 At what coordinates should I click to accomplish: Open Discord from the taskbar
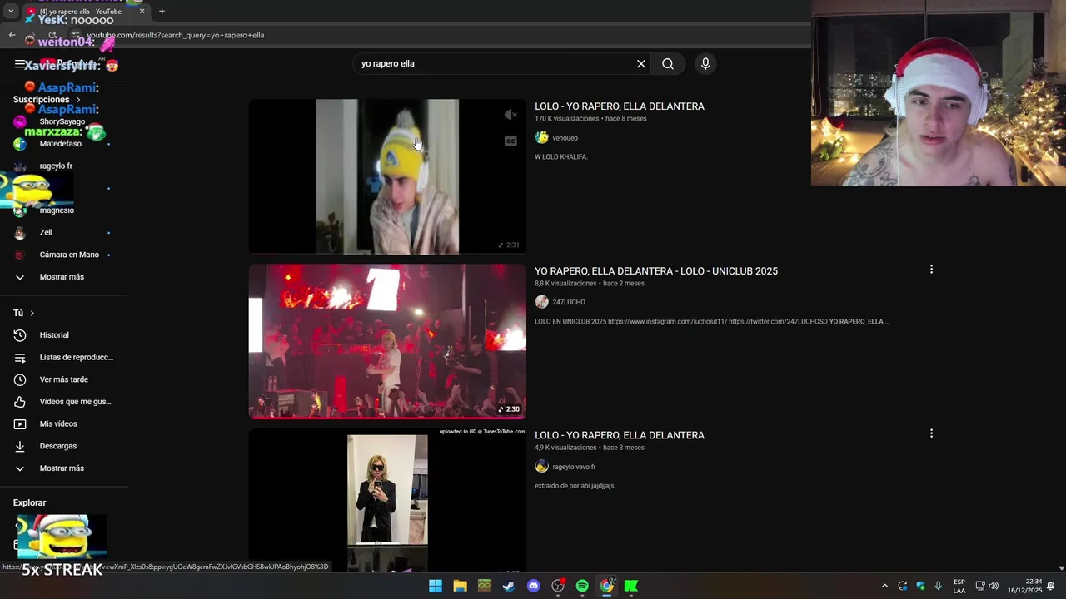[534, 586]
